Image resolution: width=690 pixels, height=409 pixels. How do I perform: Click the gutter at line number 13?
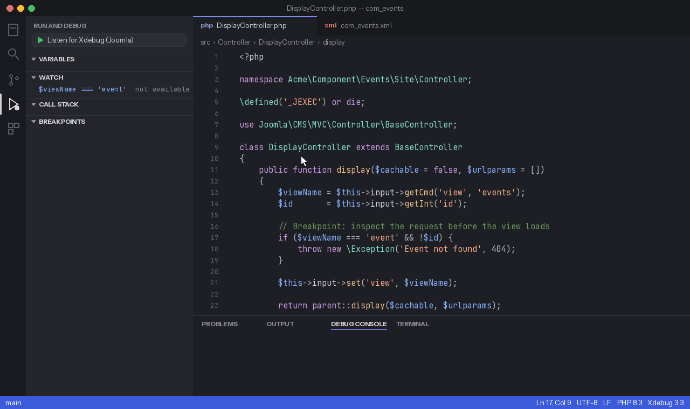click(x=215, y=192)
